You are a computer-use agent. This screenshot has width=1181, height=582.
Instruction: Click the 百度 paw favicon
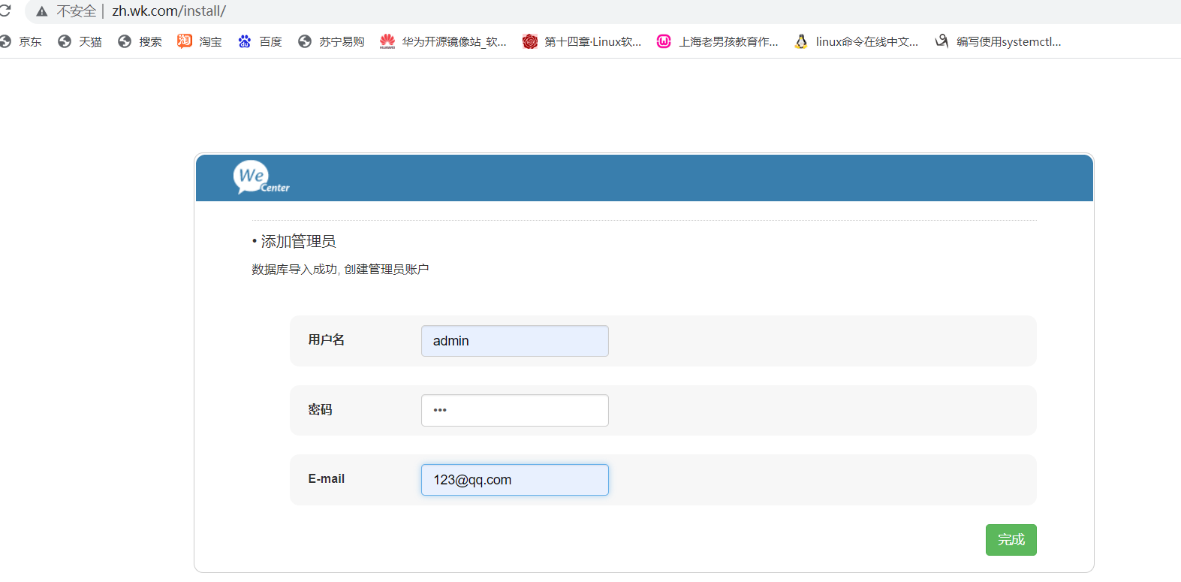245,41
